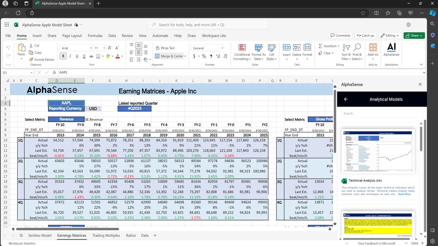Toggle Underline formatting
The height and width of the screenshot is (246, 438).
(x=77, y=56)
